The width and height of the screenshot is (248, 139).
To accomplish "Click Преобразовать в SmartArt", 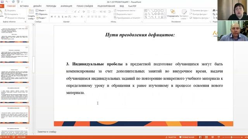I will click(x=127, y=18).
